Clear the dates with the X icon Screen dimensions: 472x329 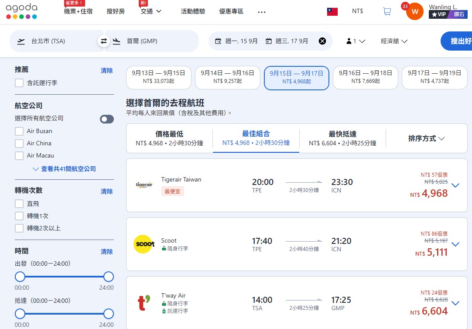pyautogui.click(x=322, y=41)
